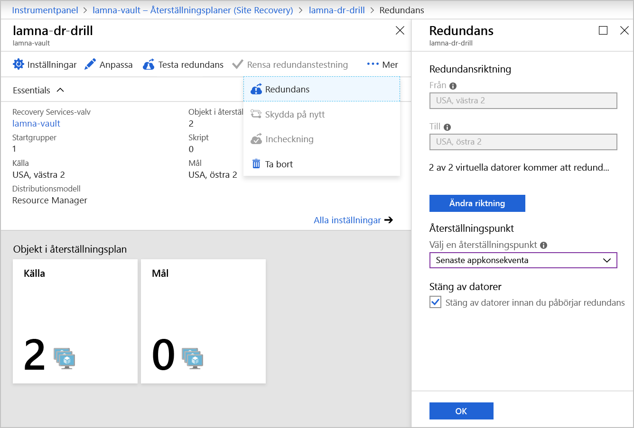The height and width of the screenshot is (428, 634).
Task: Click arrow icon beside Alla inställningar
Action: [x=389, y=220]
